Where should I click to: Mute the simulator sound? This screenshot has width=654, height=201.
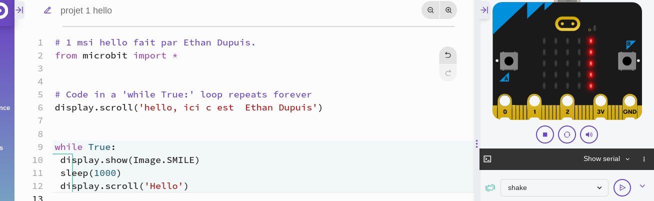tap(589, 134)
